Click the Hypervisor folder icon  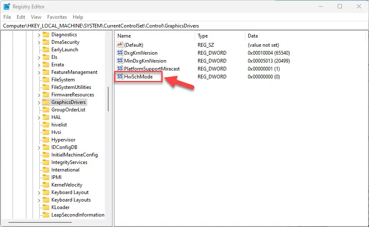pos(46,140)
